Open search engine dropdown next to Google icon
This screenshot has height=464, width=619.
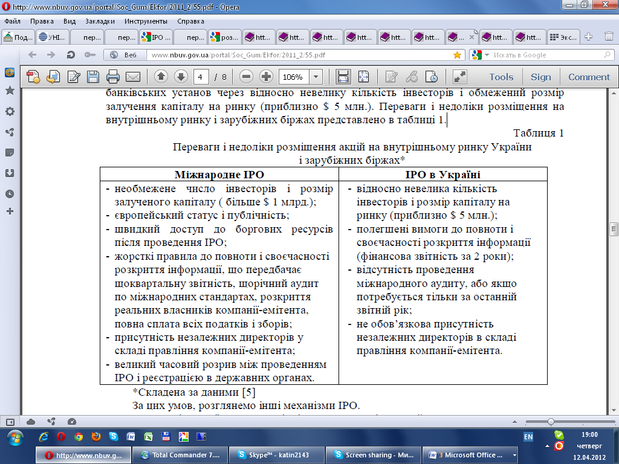coord(487,55)
